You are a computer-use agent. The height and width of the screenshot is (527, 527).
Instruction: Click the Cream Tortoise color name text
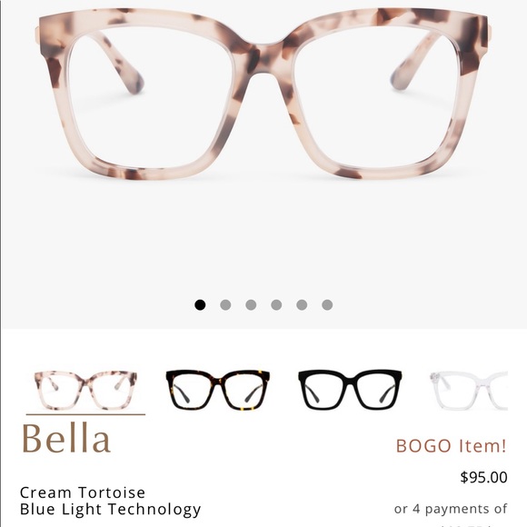coord(83,492)
